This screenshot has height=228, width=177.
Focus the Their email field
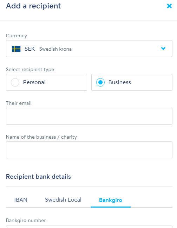(89, 116)
